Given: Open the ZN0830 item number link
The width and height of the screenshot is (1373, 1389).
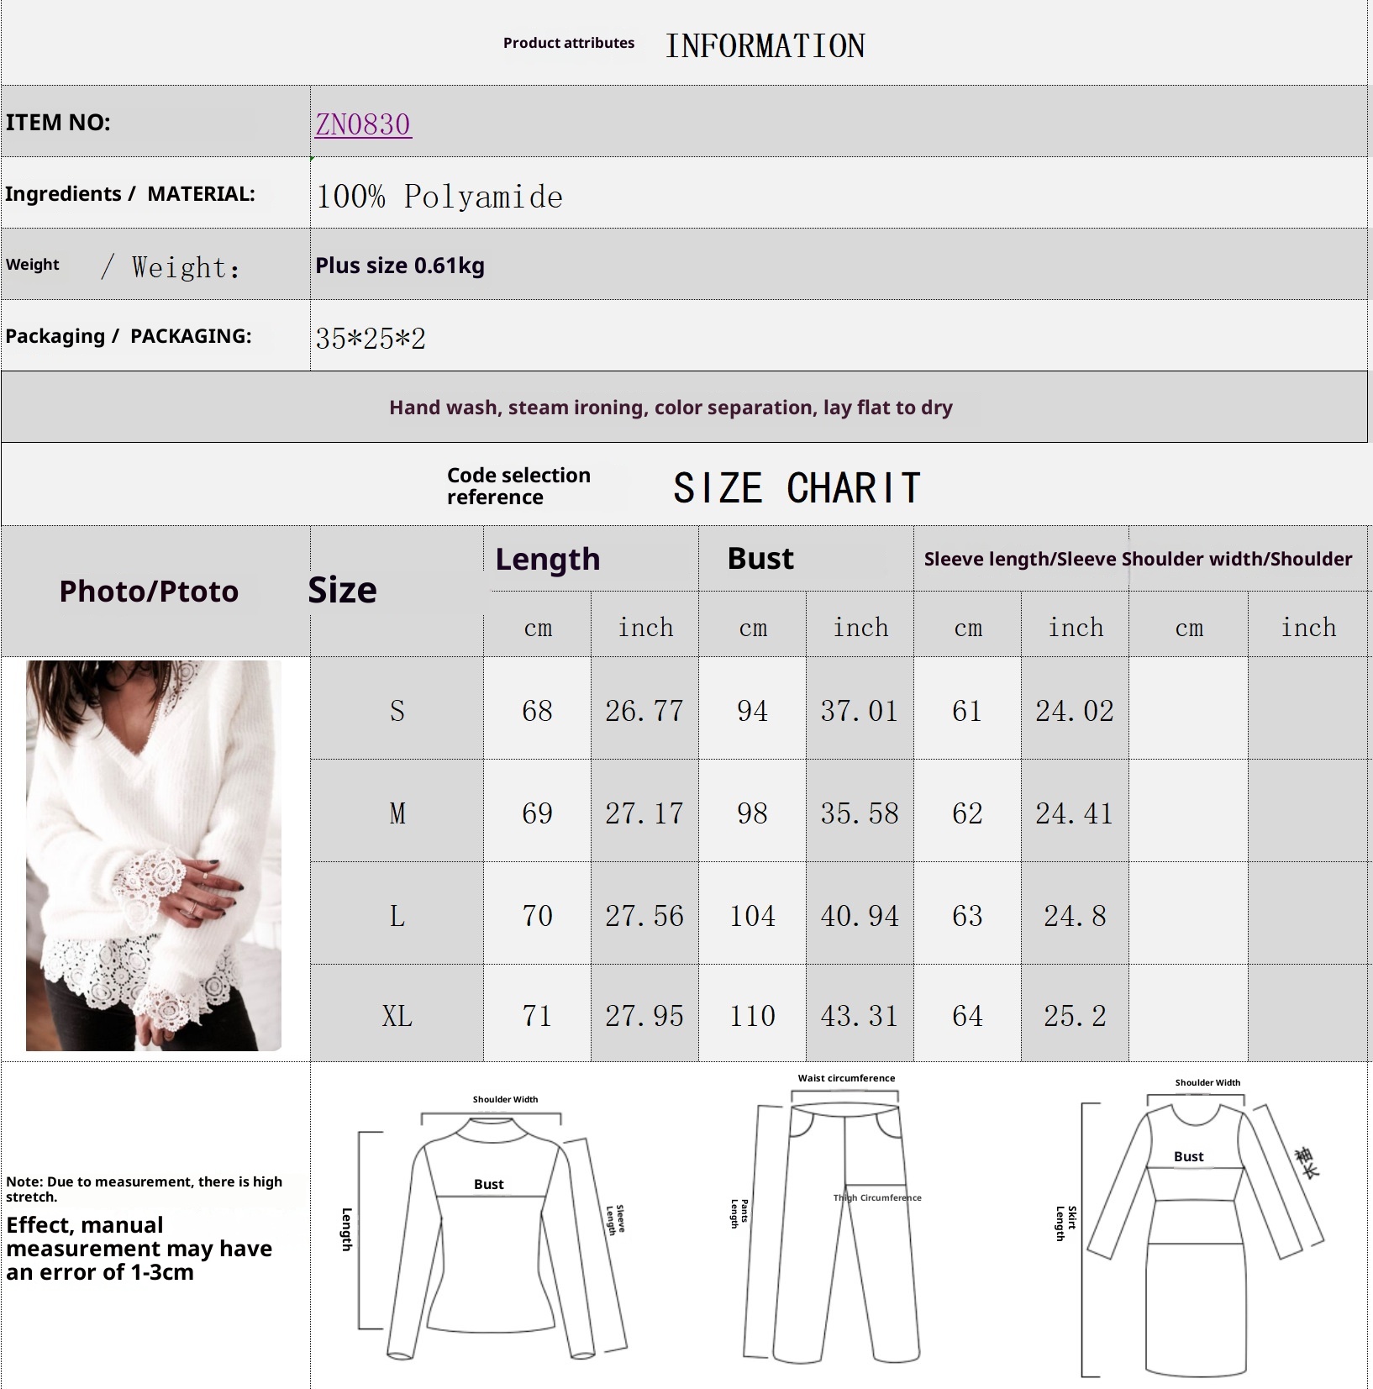Looking at the screenshot, I should pyautogui.click(x=363, y=124).
